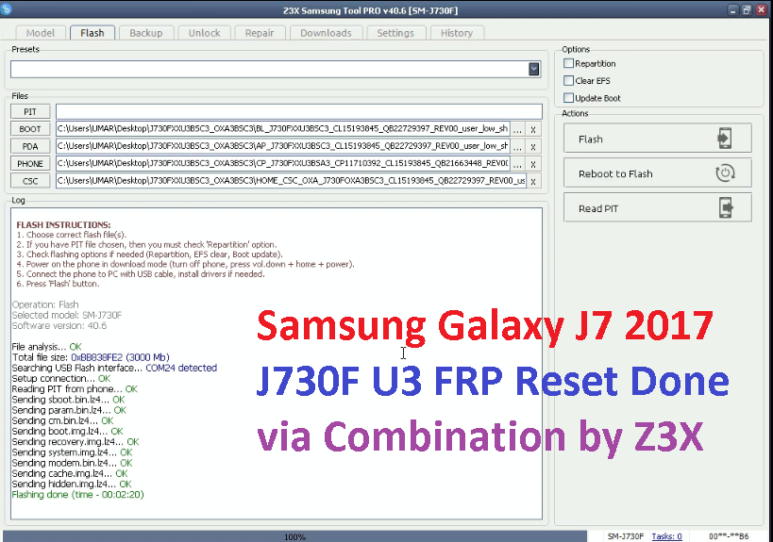773x542 pixels.
Task: Click the phone icon on Flash button
Action: point(725,139)
